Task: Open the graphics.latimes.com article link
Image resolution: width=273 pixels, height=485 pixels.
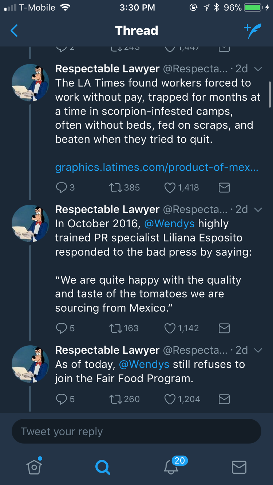Action: (157, 167)
